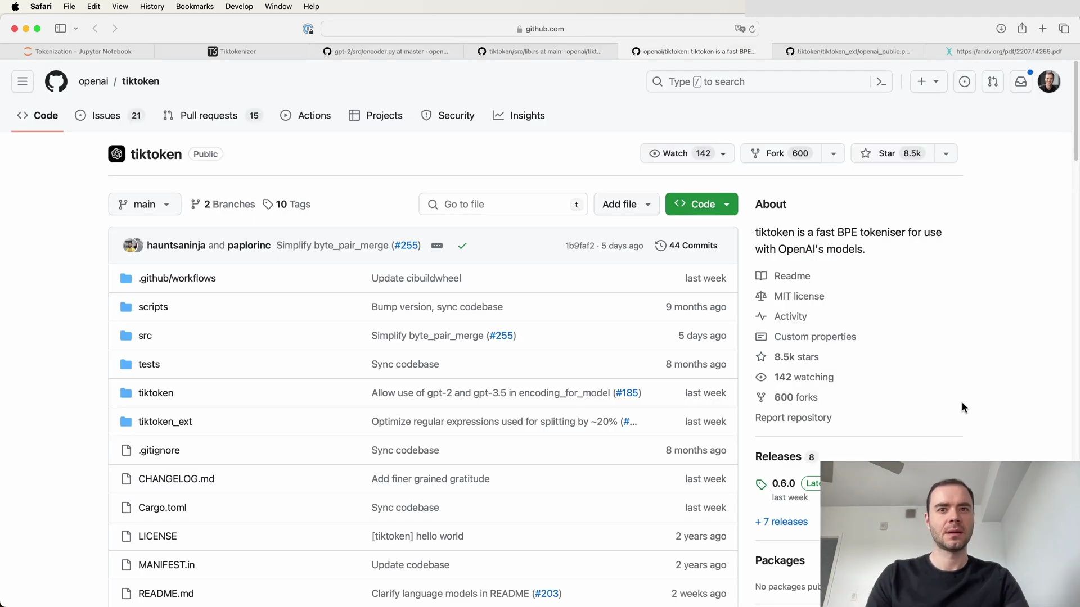Select the Code tab
1080x607 pixels.
click(37, 115)
